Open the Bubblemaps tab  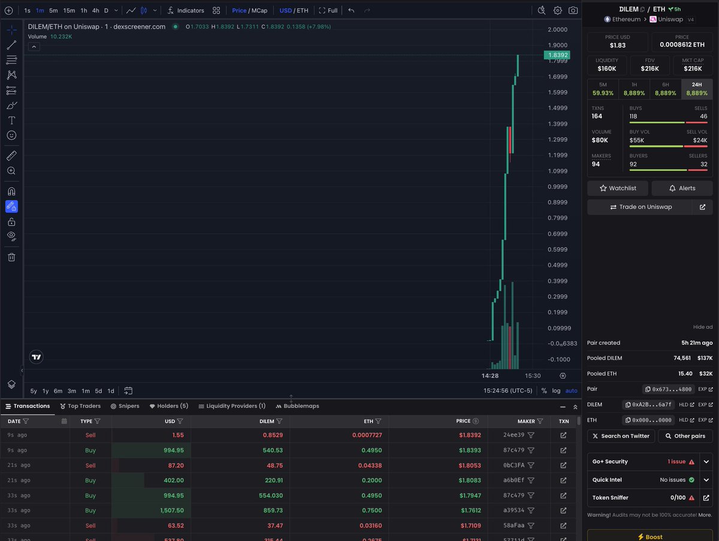click(297, 406)
